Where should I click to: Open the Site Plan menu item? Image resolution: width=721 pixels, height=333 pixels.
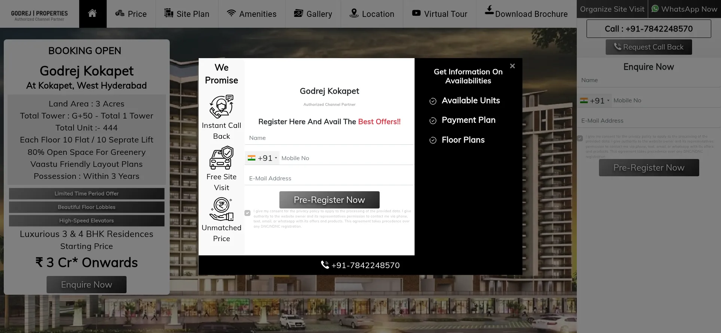[x=187, y=14]
